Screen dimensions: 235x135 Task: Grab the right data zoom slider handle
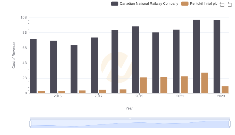pyautogui.click(x=230, y=124)
